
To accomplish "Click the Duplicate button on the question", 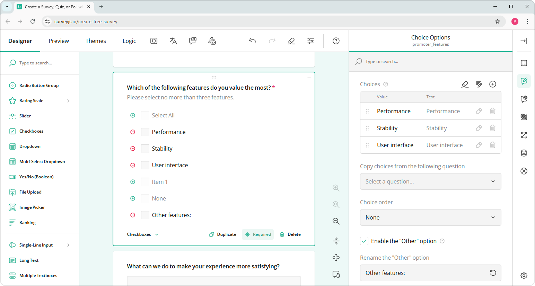I will click(222, 234).
